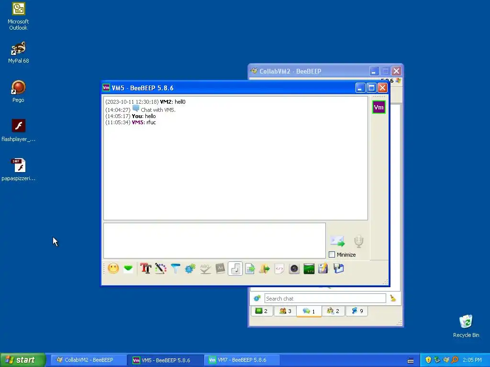Click the blue floppy disks save icon
This screenshot has height=367, width=490.
(x=338, y=269)
